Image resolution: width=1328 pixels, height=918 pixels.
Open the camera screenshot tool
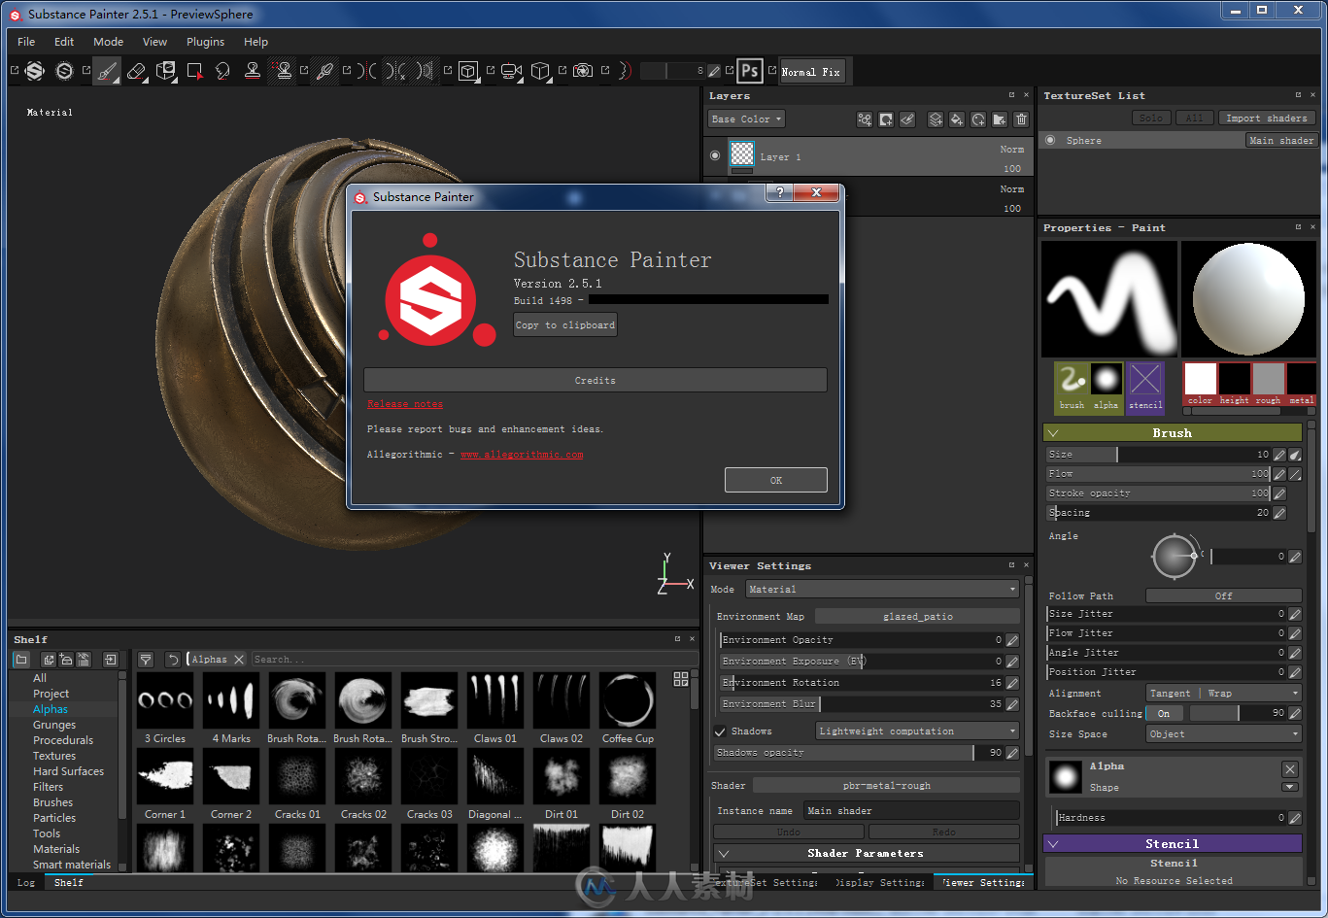click(x=583, y=71)
